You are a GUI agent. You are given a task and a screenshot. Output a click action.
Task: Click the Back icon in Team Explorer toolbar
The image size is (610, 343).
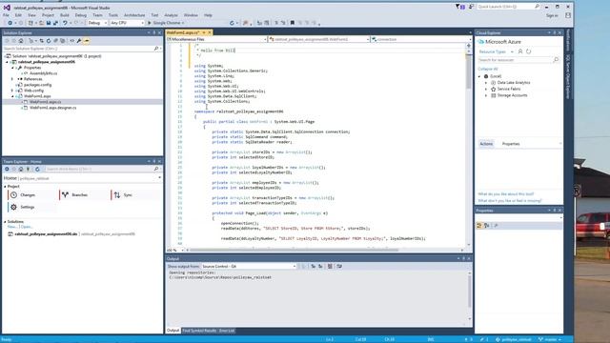click(7, 170)
